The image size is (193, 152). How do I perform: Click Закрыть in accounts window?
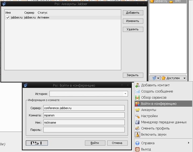click(x=133, y=75)
